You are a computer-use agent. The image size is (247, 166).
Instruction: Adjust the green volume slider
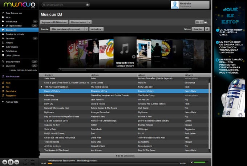click(x=201, y=162)
